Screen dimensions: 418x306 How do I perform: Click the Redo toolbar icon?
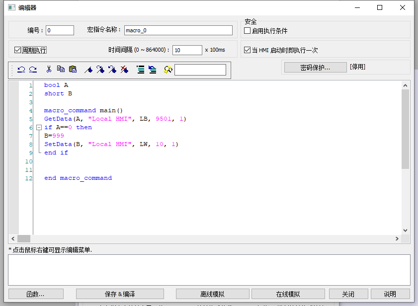pyautogui.click(x=33, y=70)
